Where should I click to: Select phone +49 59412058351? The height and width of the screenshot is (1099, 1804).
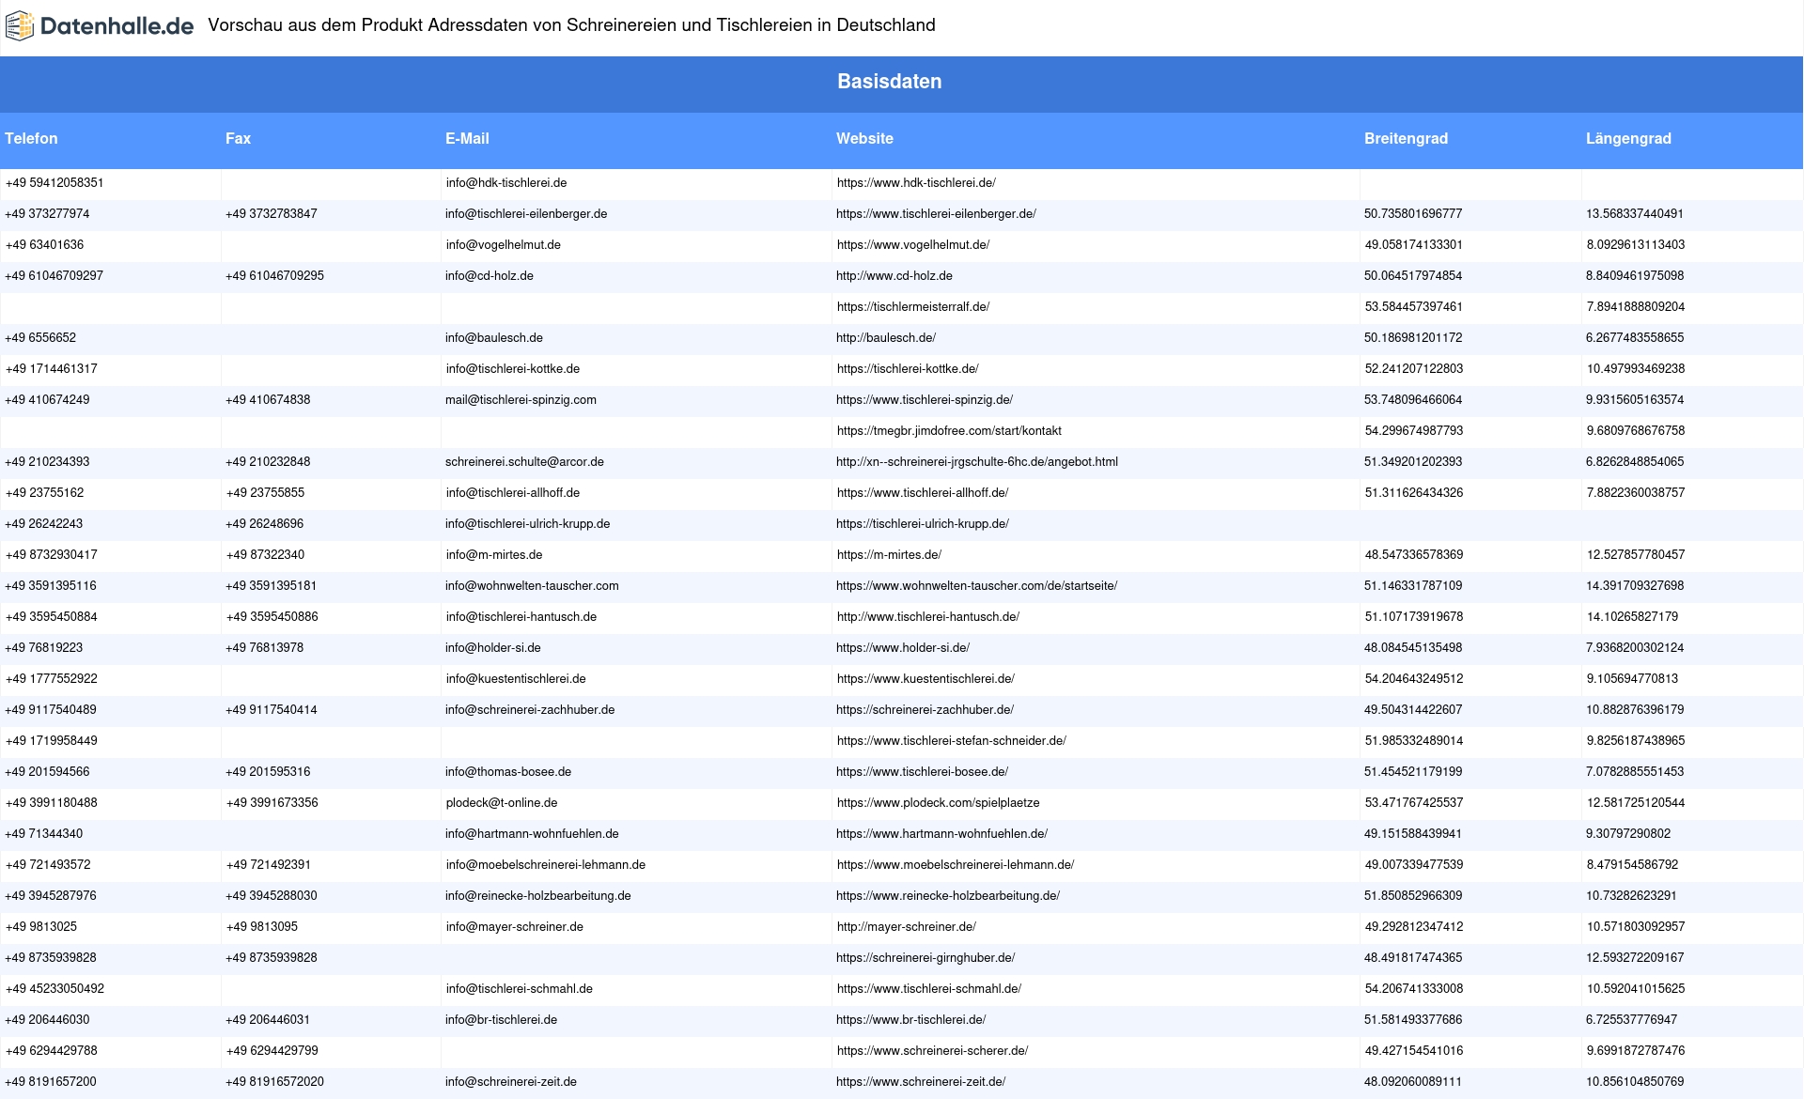point(54,183)
